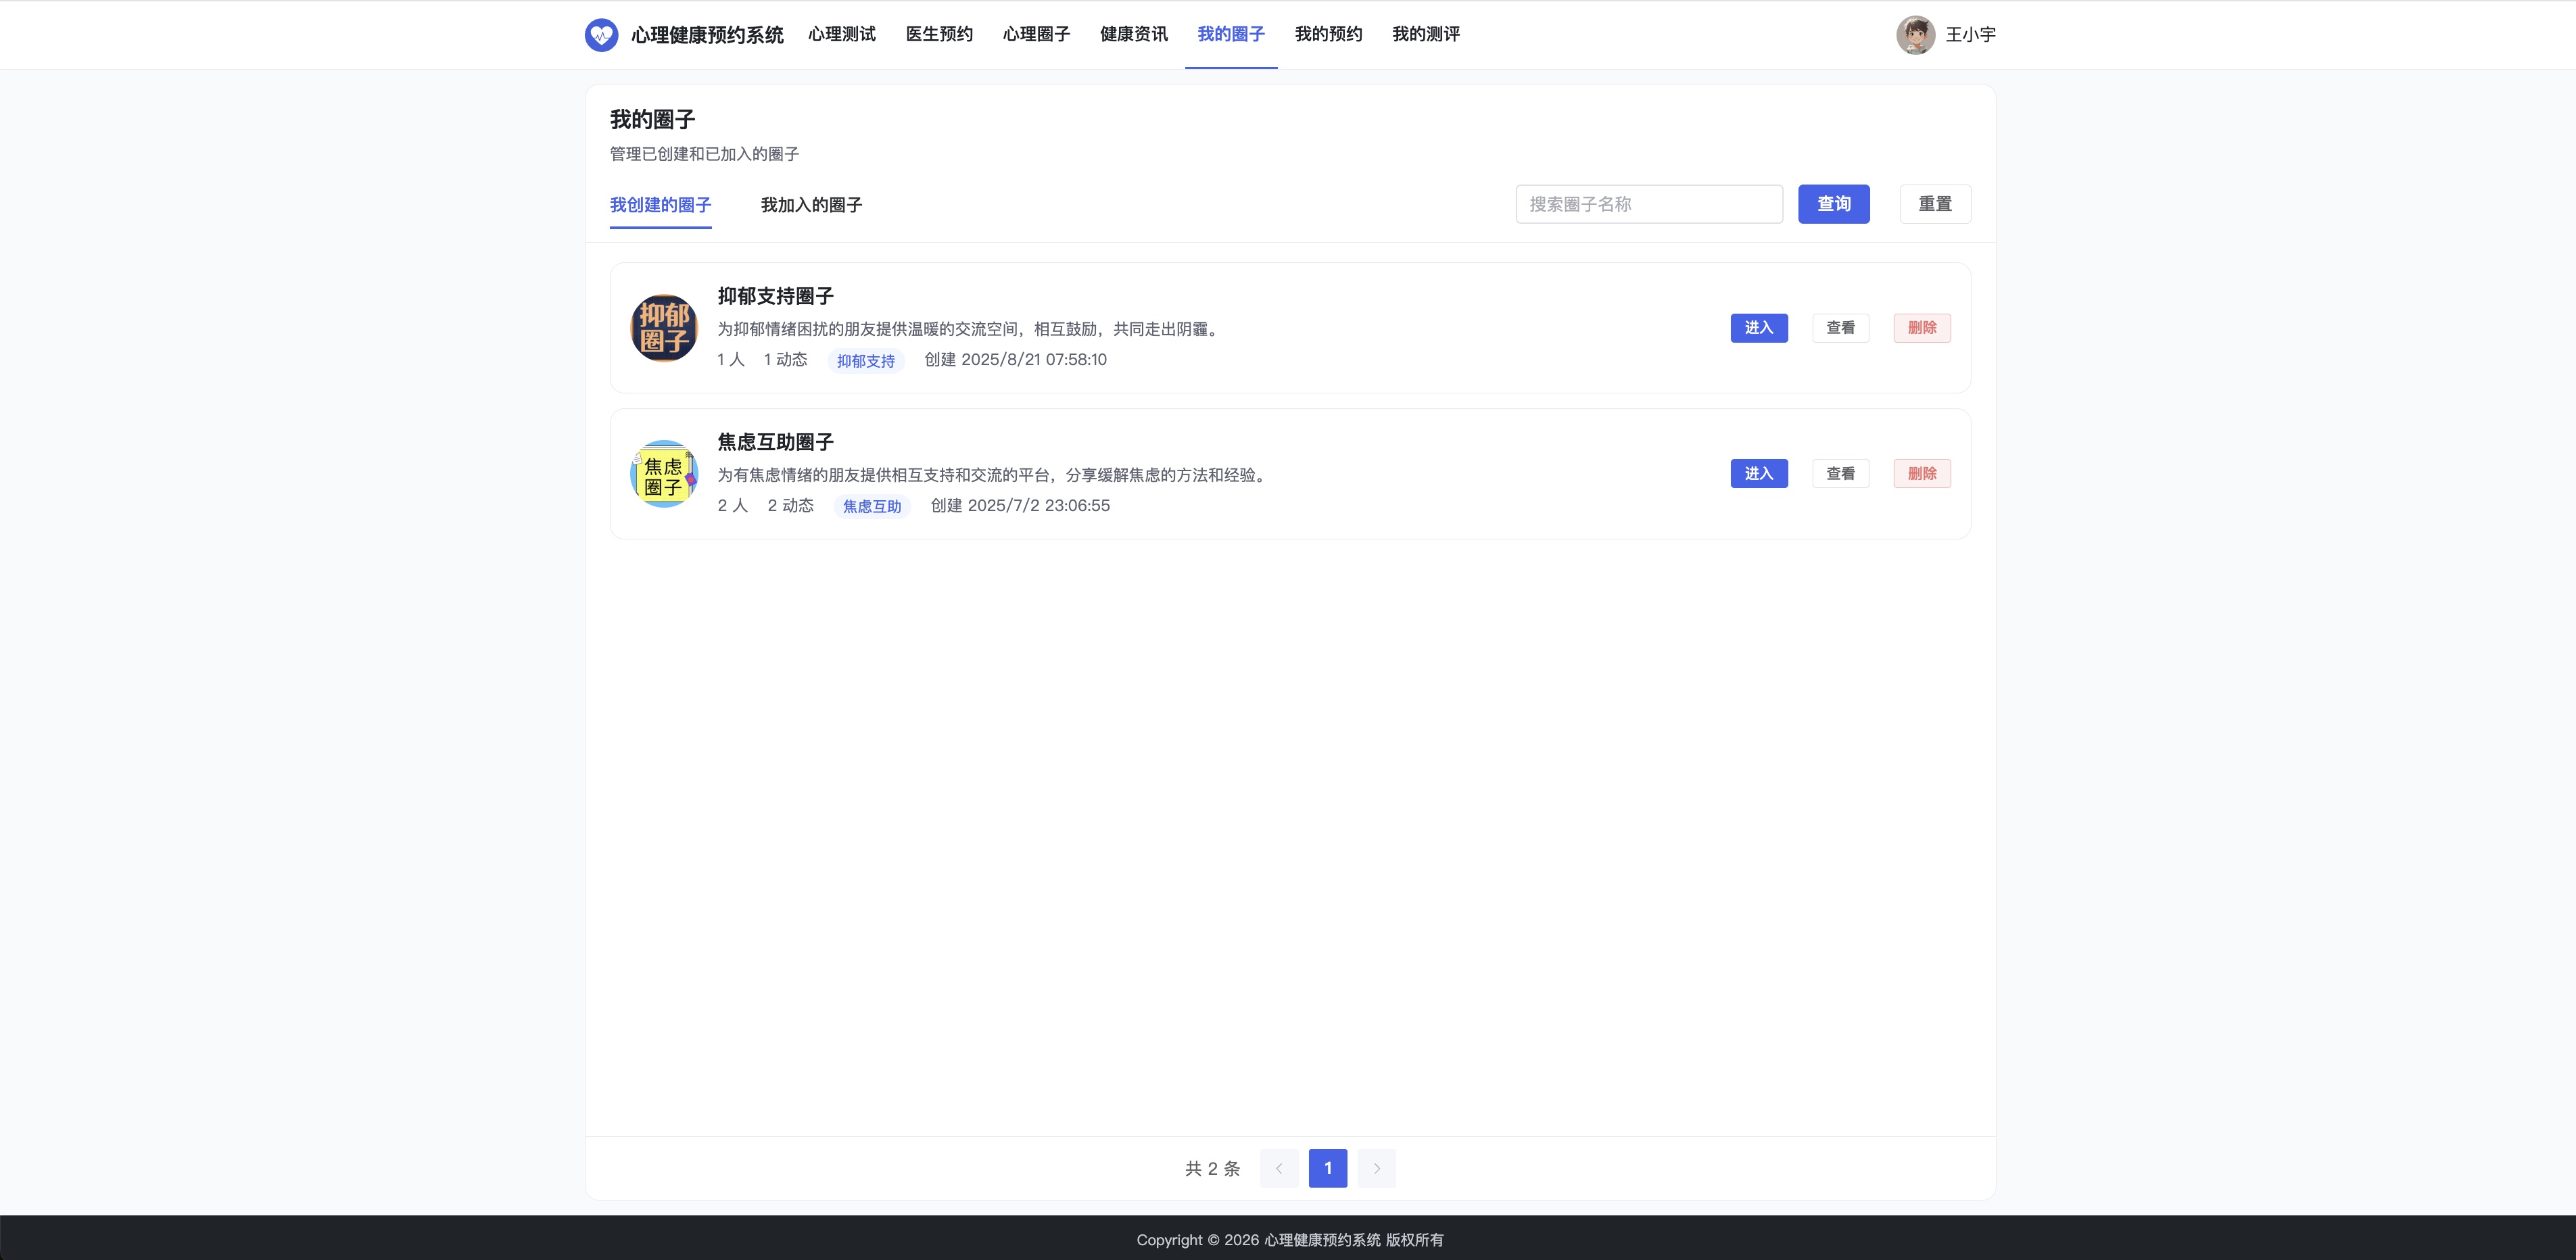Viewport: 2576px width, 1260px height.
Task: Navigate to 心理圈子 menu item
Action: pyautogui.click(x=1036, y=34)
